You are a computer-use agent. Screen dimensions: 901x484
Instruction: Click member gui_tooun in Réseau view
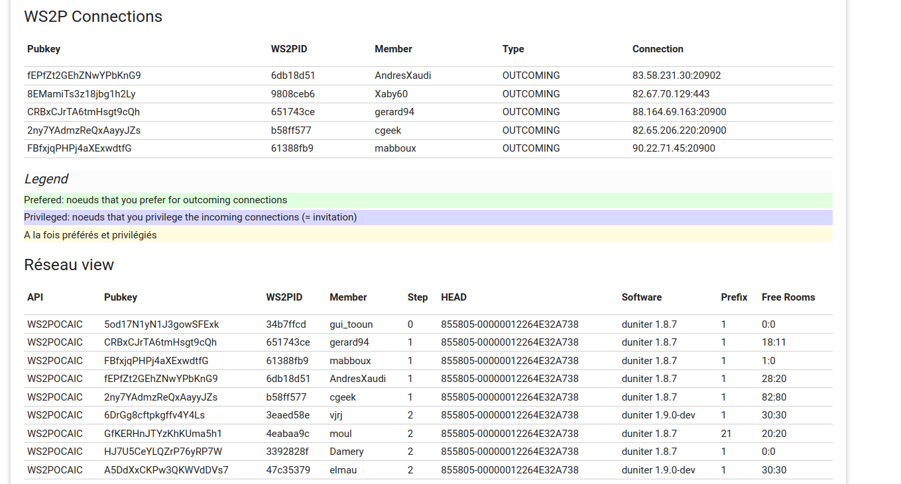pos(351,324)
